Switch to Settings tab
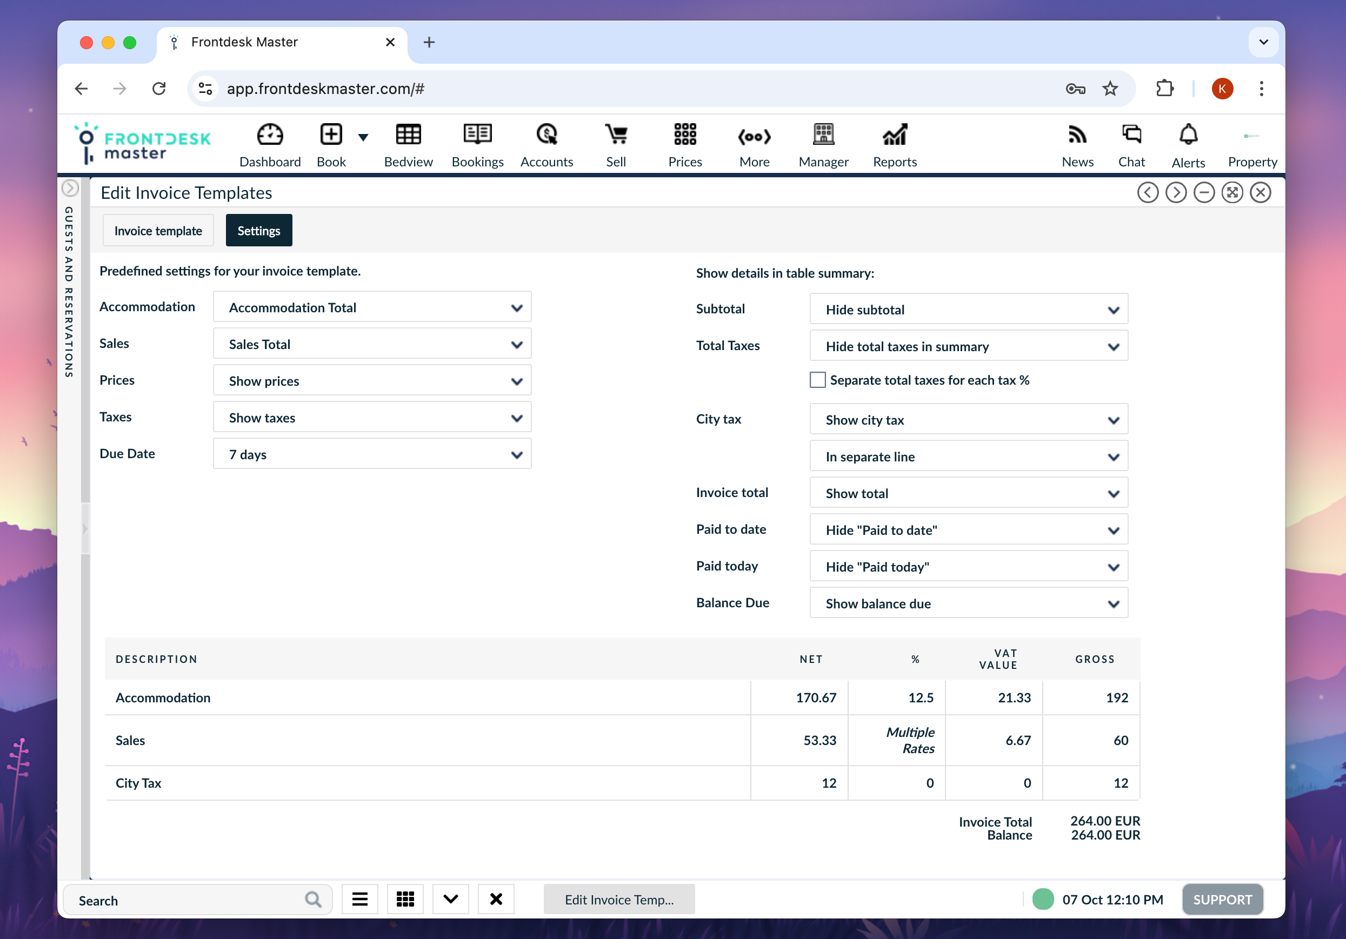This screenshot has height=939, width=1346. coord(258,230)
